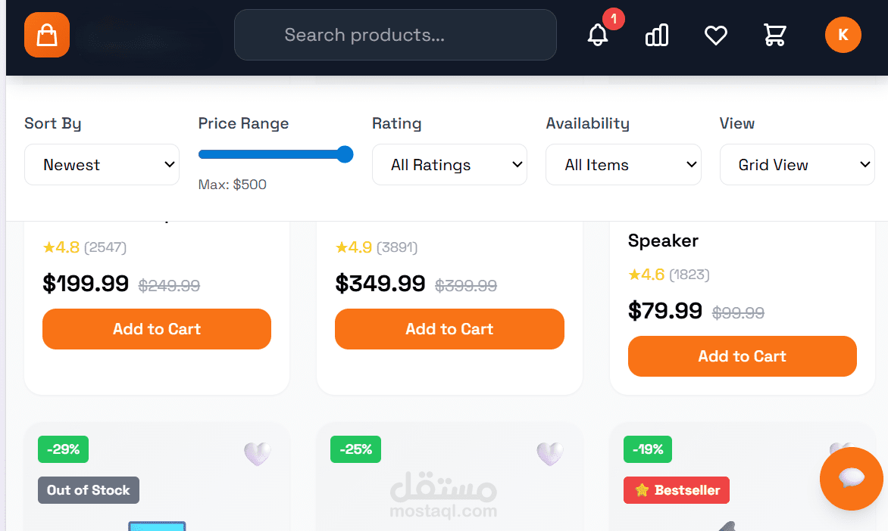Add the $349.99 product to cart

pyautogui.click(x=449, y=329)
